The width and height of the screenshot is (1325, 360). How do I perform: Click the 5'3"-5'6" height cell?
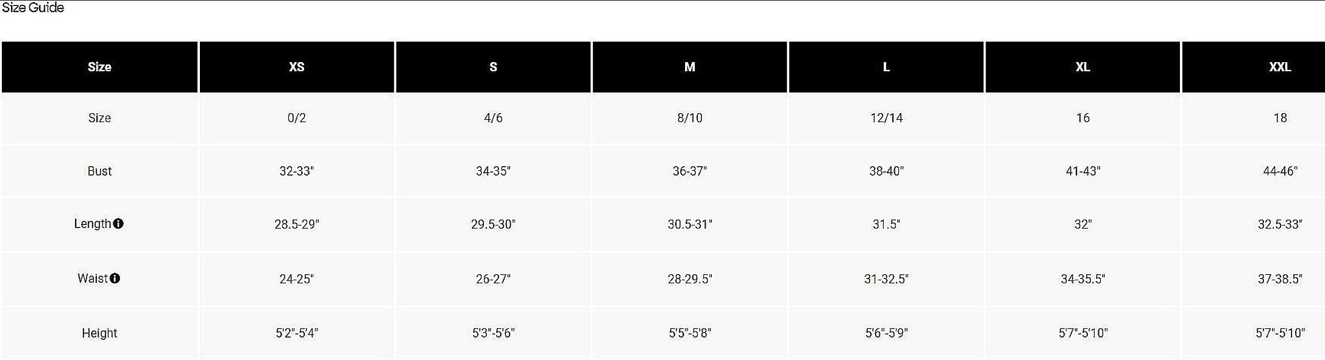493,333
